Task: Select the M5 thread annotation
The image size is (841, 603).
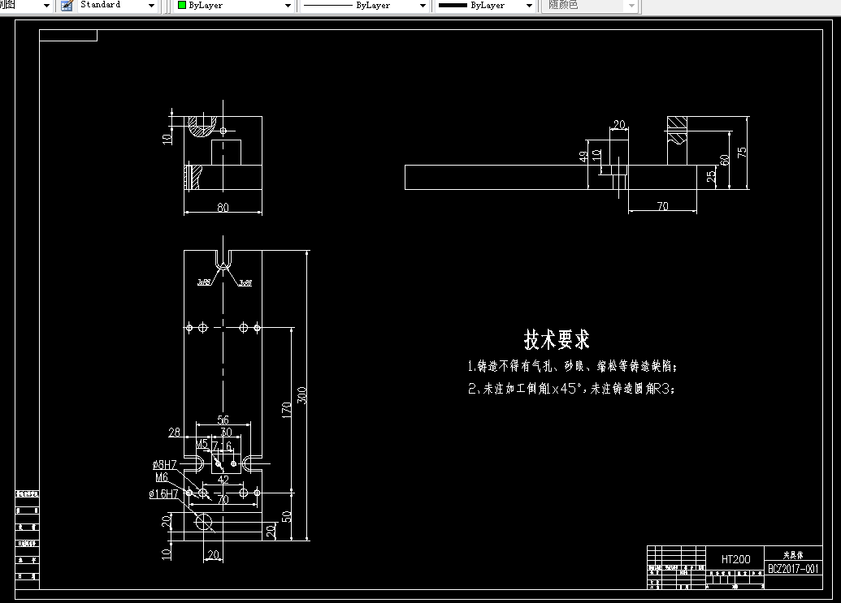Action: (202, 445)
